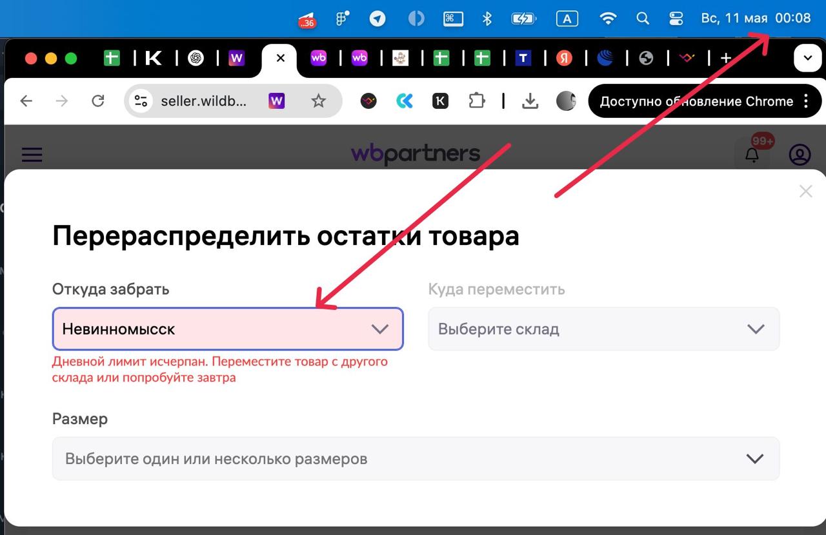Open Spotlight search in macOS menu bar

point(643,19)
